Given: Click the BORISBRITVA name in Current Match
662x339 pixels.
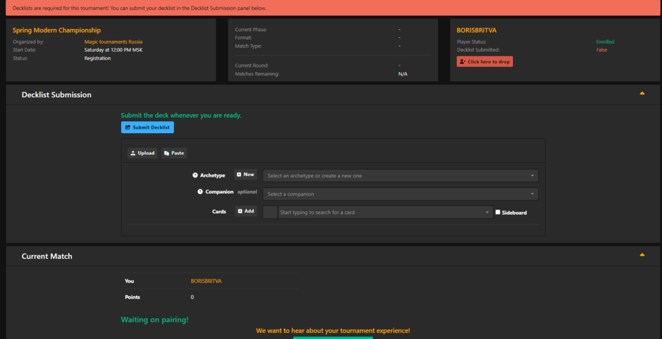Looking at the screenshot, I should coord(206,281).
